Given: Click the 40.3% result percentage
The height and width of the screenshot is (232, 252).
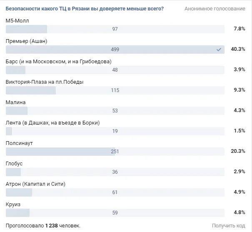Looking at the screenshot, I should (238, 49).
